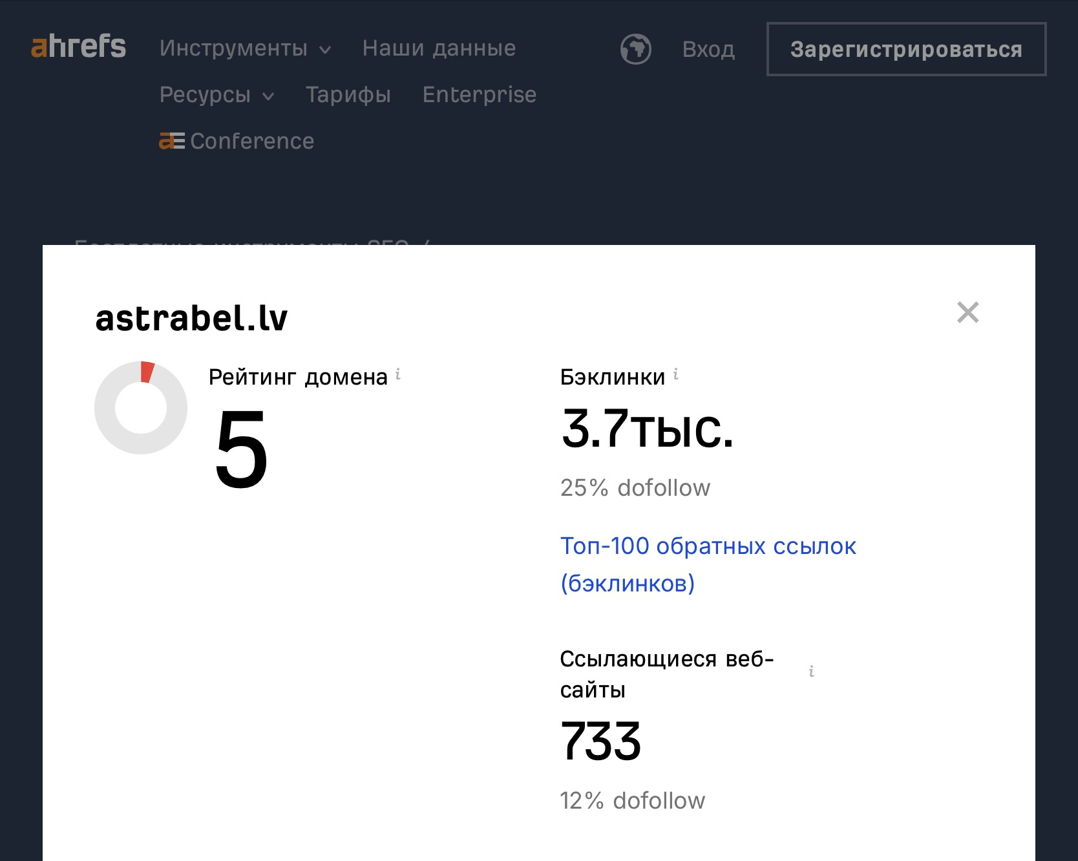
Task: Click the 25% dofollow text
Action: click(635, 488)
